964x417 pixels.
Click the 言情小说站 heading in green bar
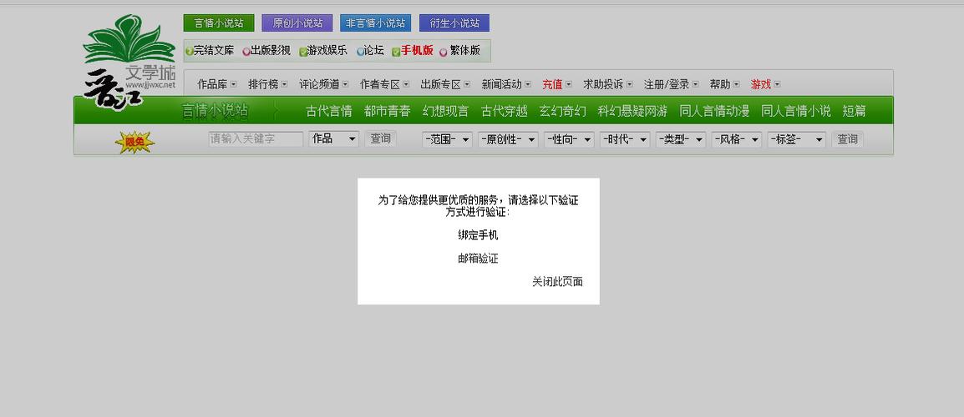point(216,111)
